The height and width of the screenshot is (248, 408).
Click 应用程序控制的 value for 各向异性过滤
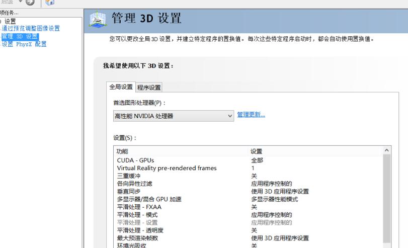pyautogui.click(x=272, y=184)
